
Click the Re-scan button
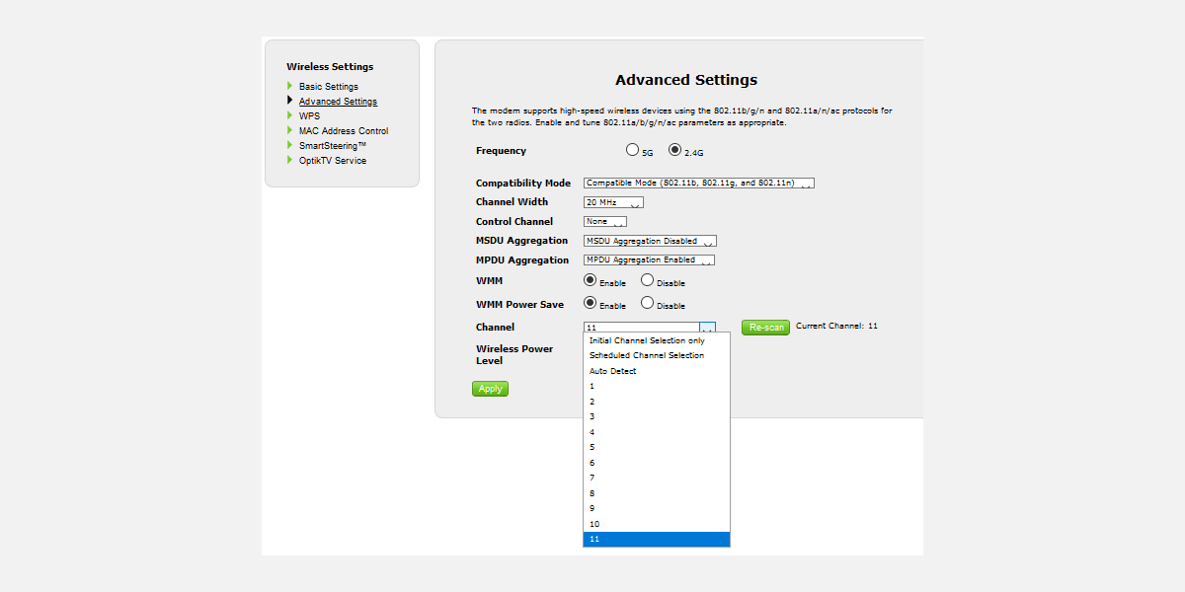tap(765, 327)
